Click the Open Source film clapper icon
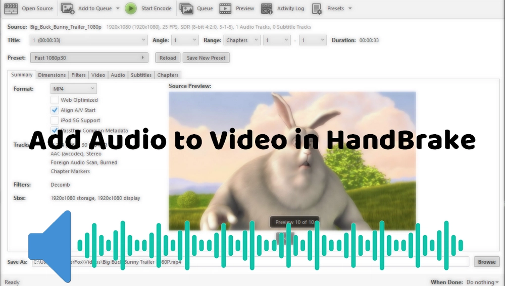 click(x=11, y=8)
